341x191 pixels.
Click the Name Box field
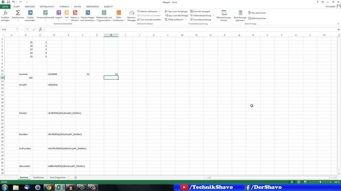pos(9,30)
